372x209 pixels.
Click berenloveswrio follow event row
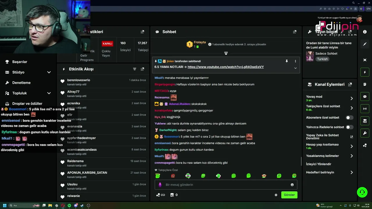point(103,82)
